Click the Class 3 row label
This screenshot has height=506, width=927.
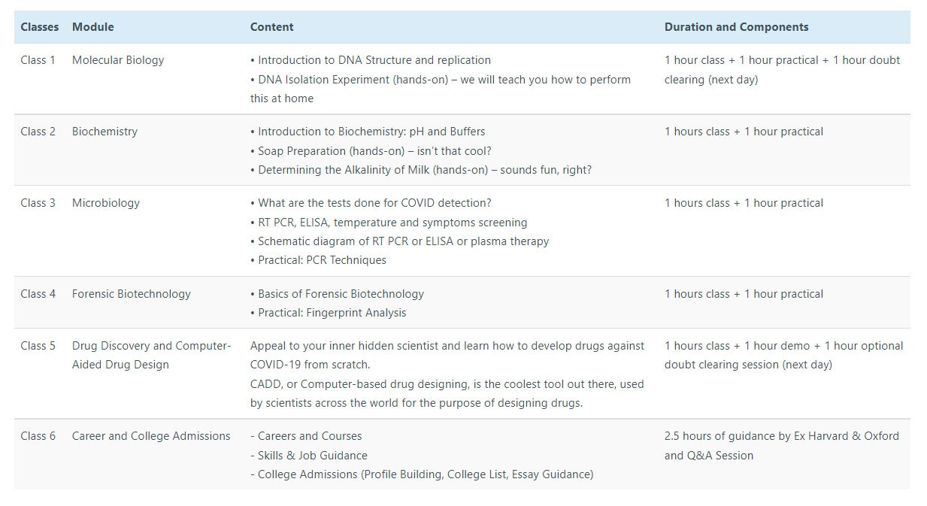pos(38,203)
